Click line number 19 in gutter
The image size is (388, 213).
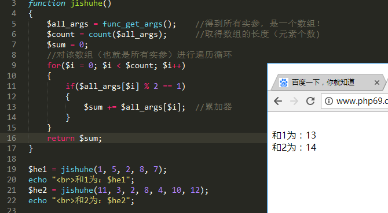12,169
